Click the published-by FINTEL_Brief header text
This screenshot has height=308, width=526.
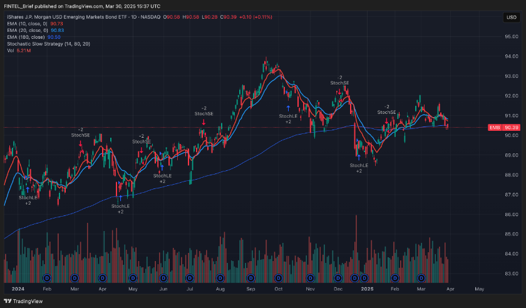[x=82, y=6]
